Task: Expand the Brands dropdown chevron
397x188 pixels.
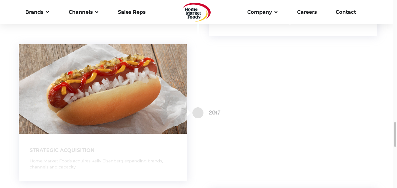Action: (x=47, y=12)
